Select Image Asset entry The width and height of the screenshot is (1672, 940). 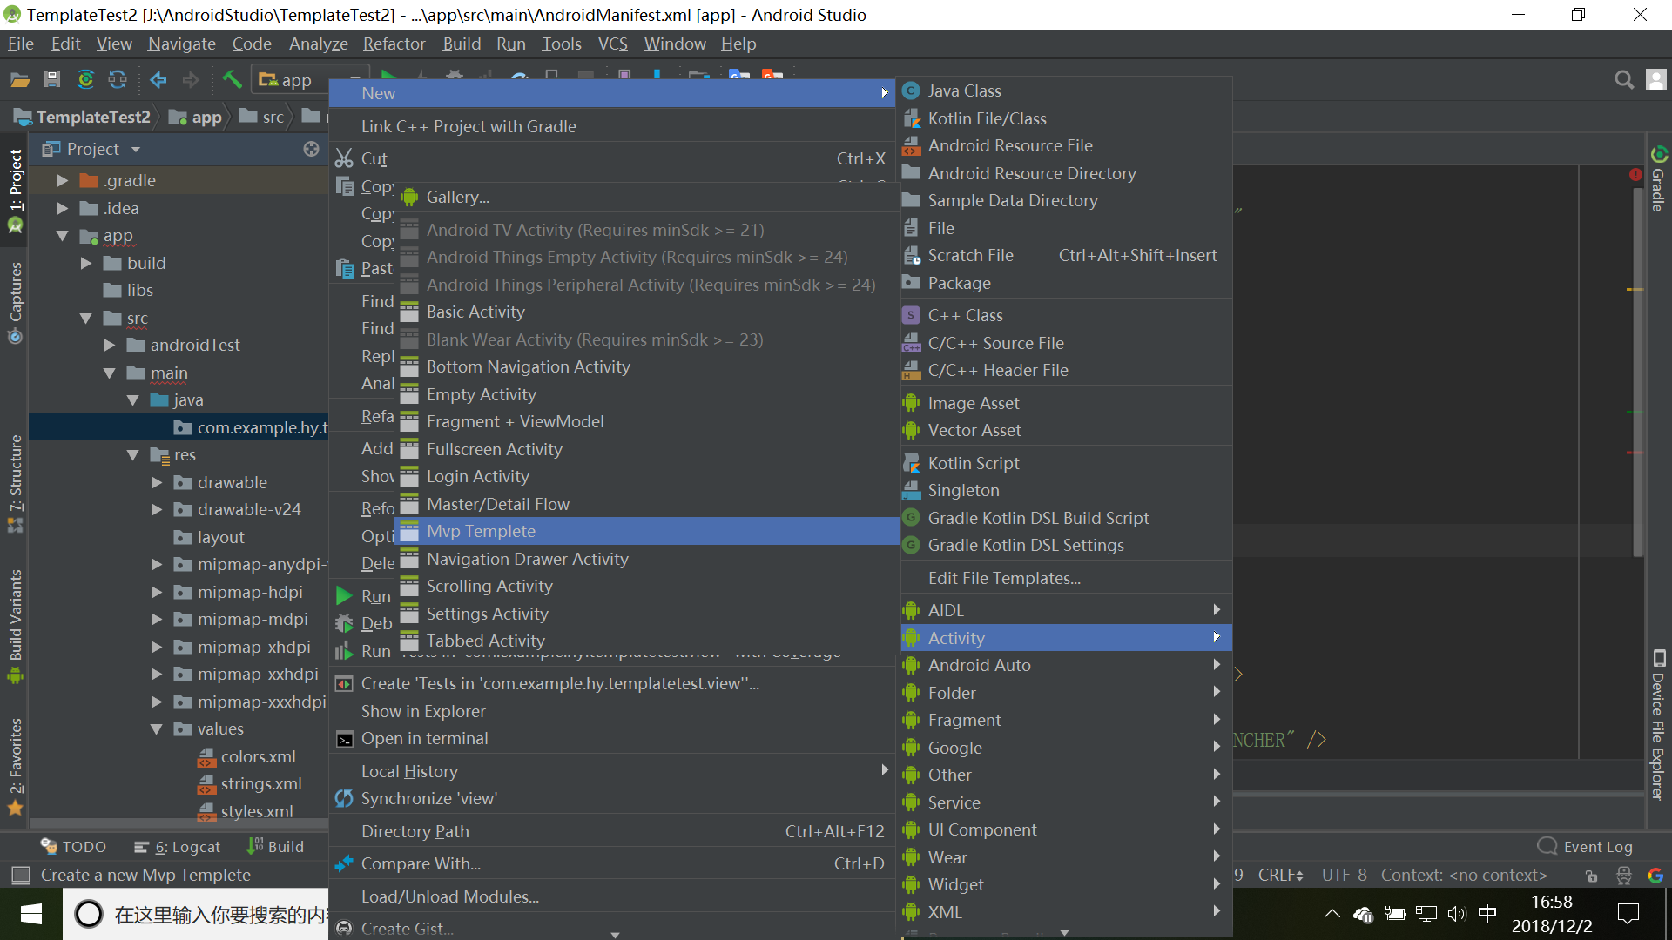[1066, 403]
